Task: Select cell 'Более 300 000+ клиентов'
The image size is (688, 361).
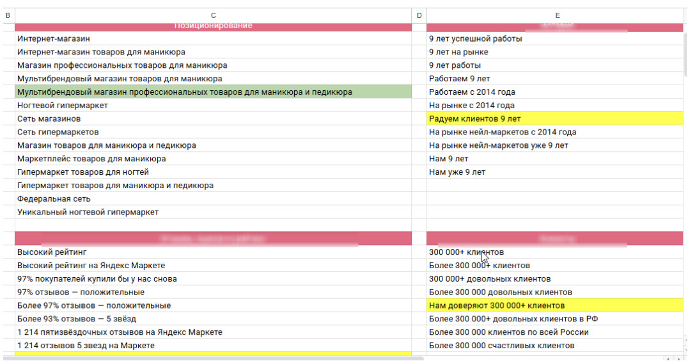Action: click(554, 266)
